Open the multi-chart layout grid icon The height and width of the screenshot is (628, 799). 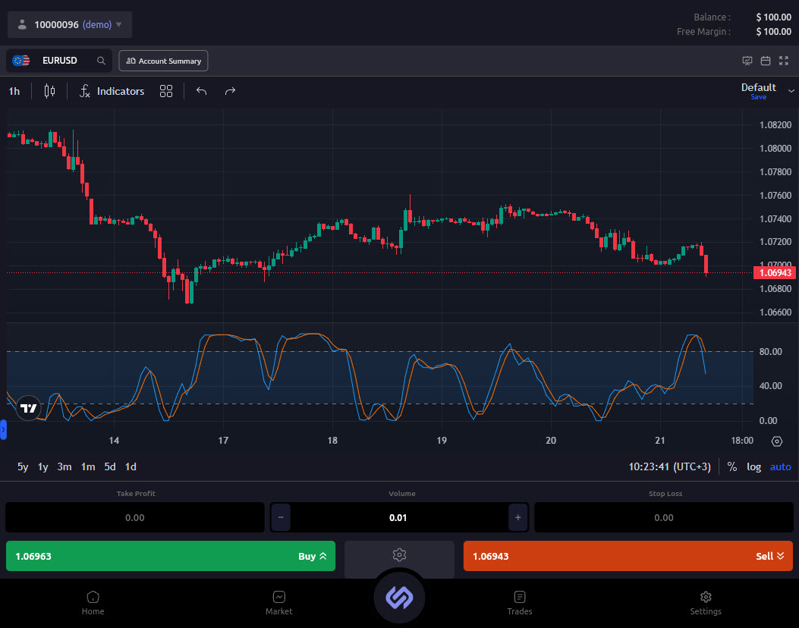tap(166, 91)
